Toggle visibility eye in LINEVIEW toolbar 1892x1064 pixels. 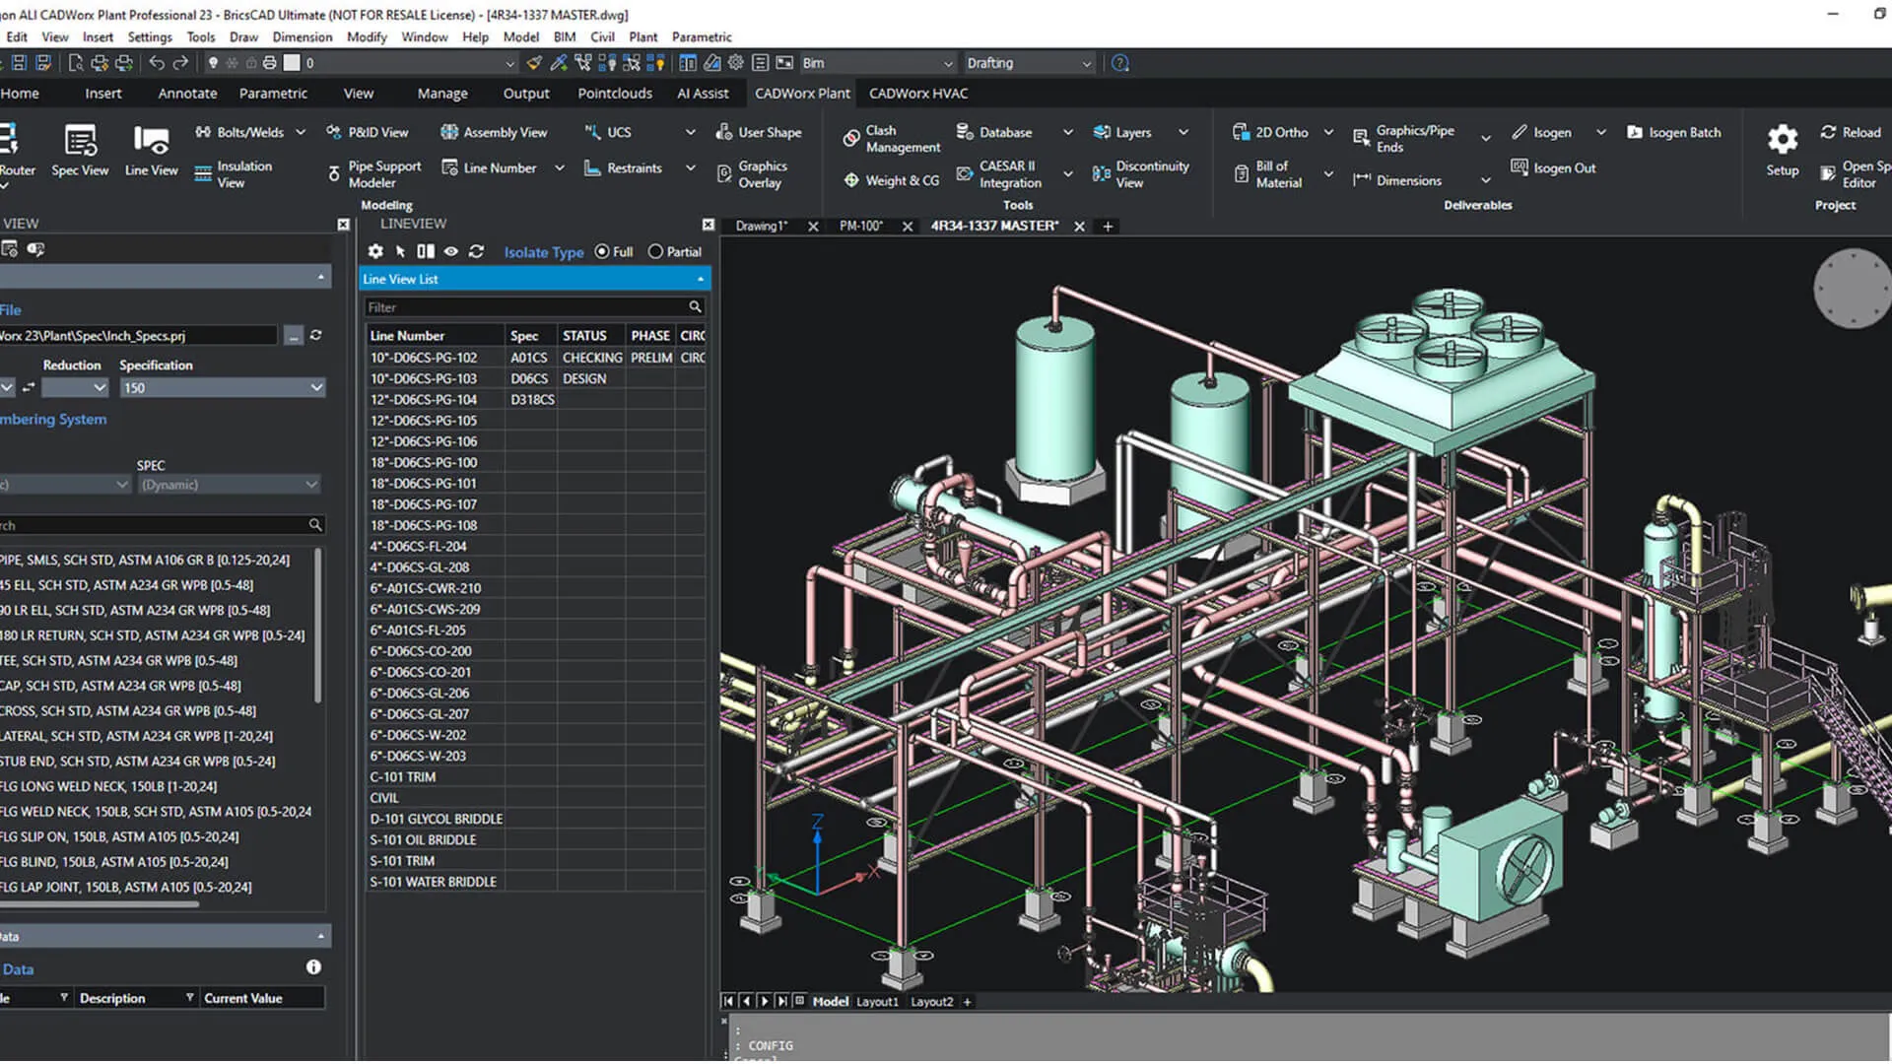tap(450, 251)
